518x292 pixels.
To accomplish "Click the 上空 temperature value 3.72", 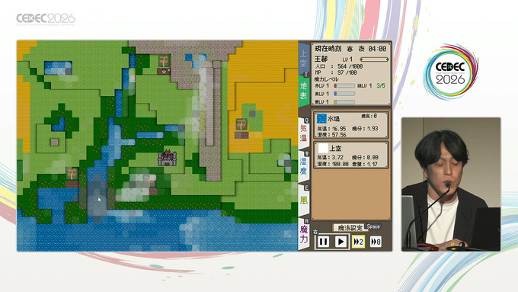I will click(337, 158).
